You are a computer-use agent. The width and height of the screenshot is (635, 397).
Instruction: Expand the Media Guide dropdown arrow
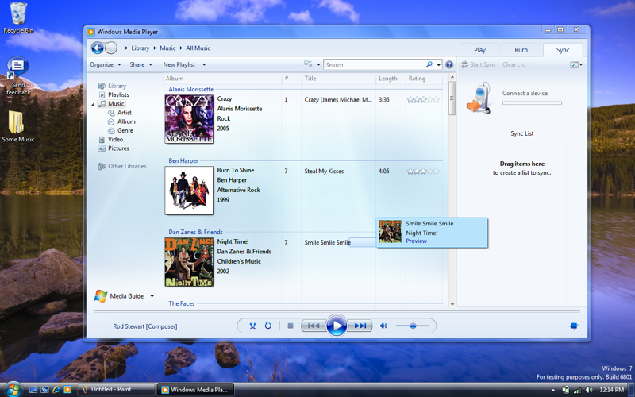152,296
